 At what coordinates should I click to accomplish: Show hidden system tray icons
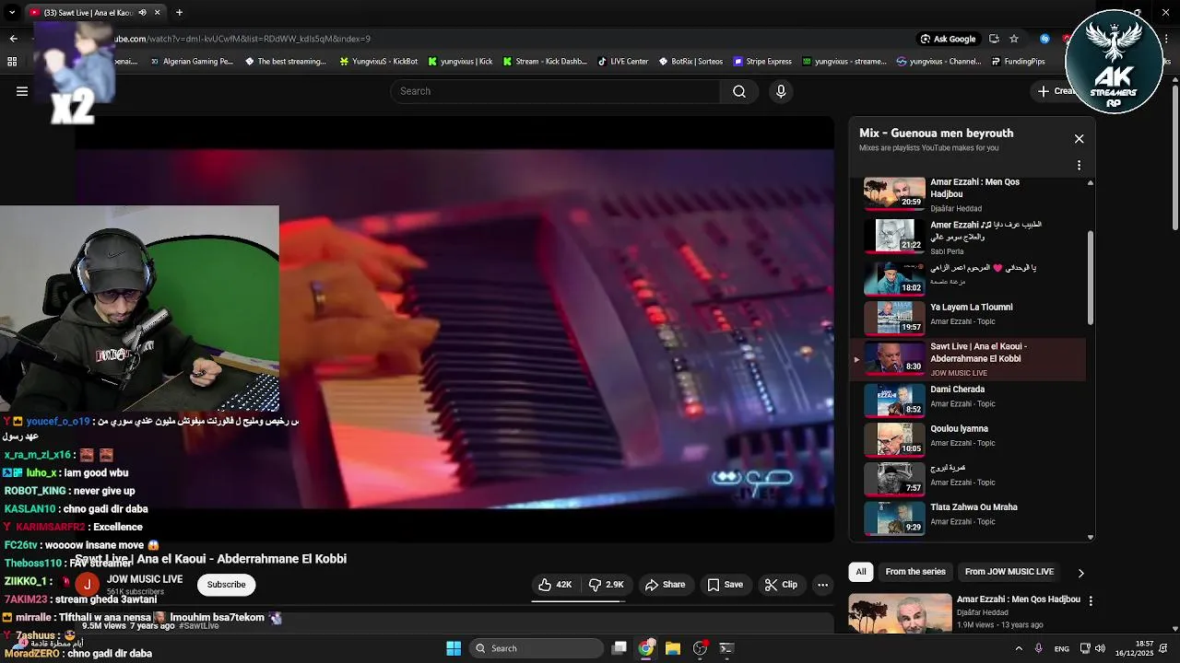point(1019,648)
